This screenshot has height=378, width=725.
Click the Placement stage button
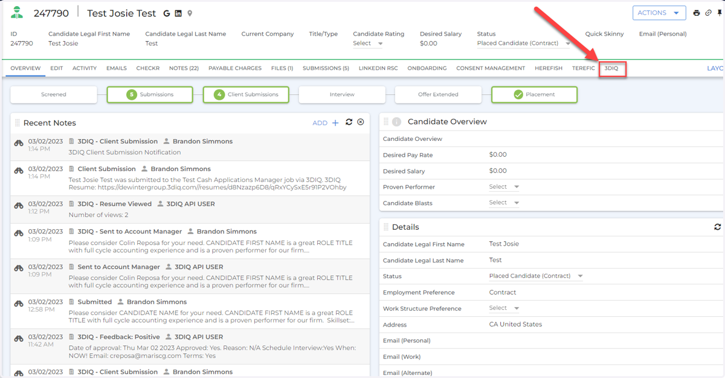(534, 94)
